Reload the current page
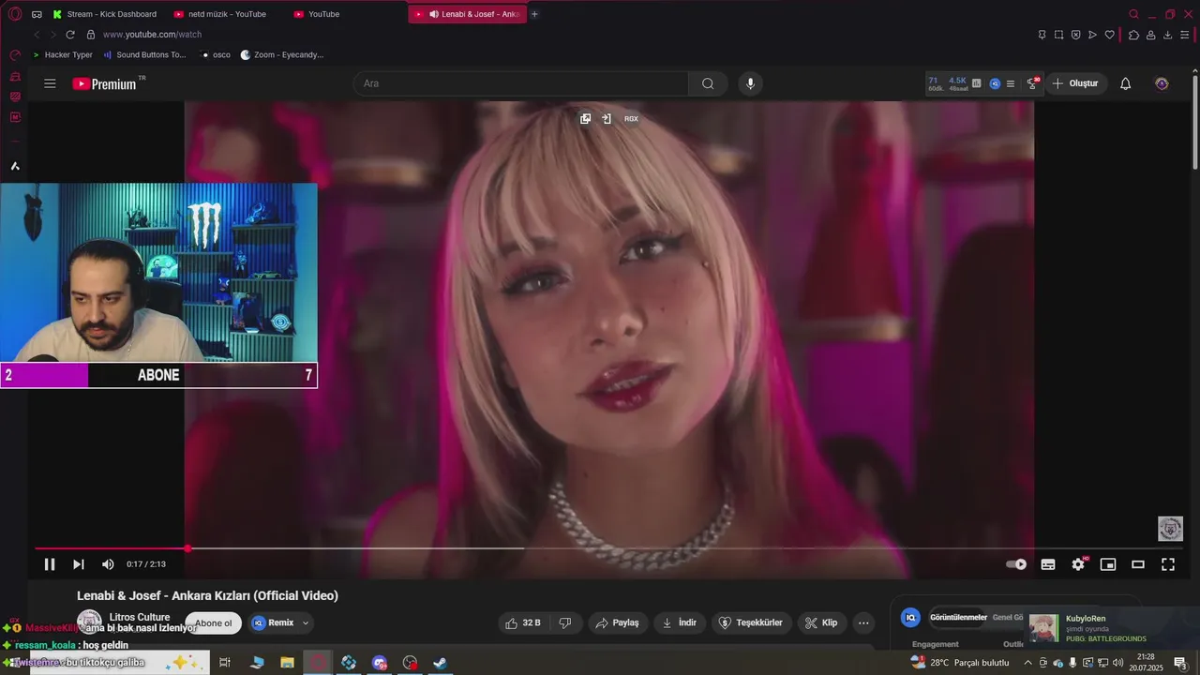The height and width of the screenshot is (675, 1200). [70, 35]
